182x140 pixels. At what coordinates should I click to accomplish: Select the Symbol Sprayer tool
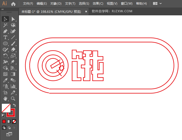click(5, 86)
